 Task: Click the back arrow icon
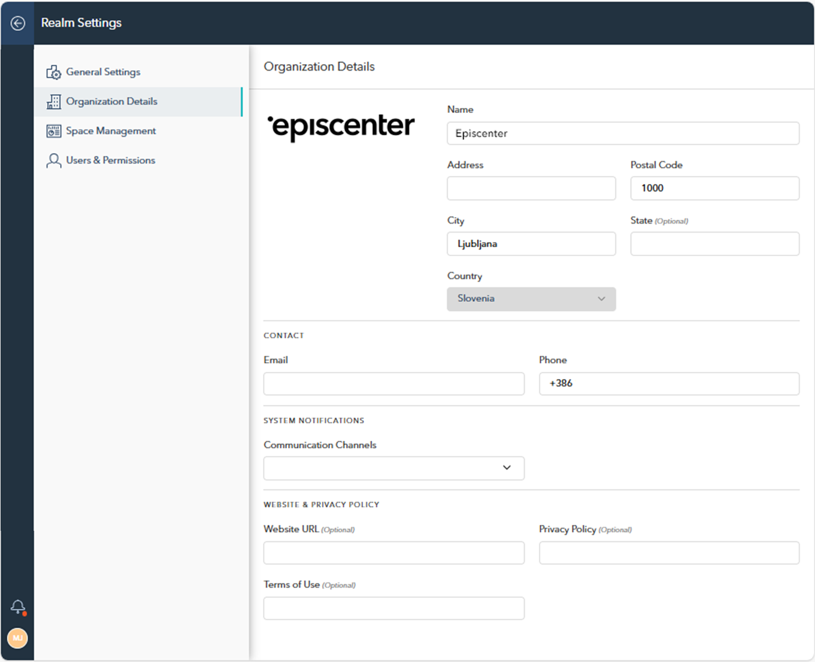18,23
